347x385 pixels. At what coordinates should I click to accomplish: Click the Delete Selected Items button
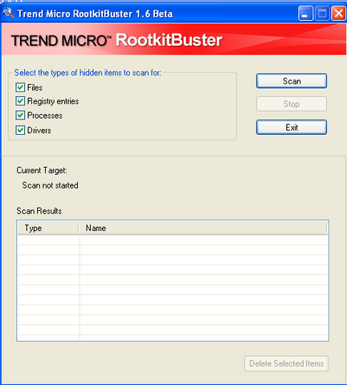pyautogui.click(x=286, y=363)
